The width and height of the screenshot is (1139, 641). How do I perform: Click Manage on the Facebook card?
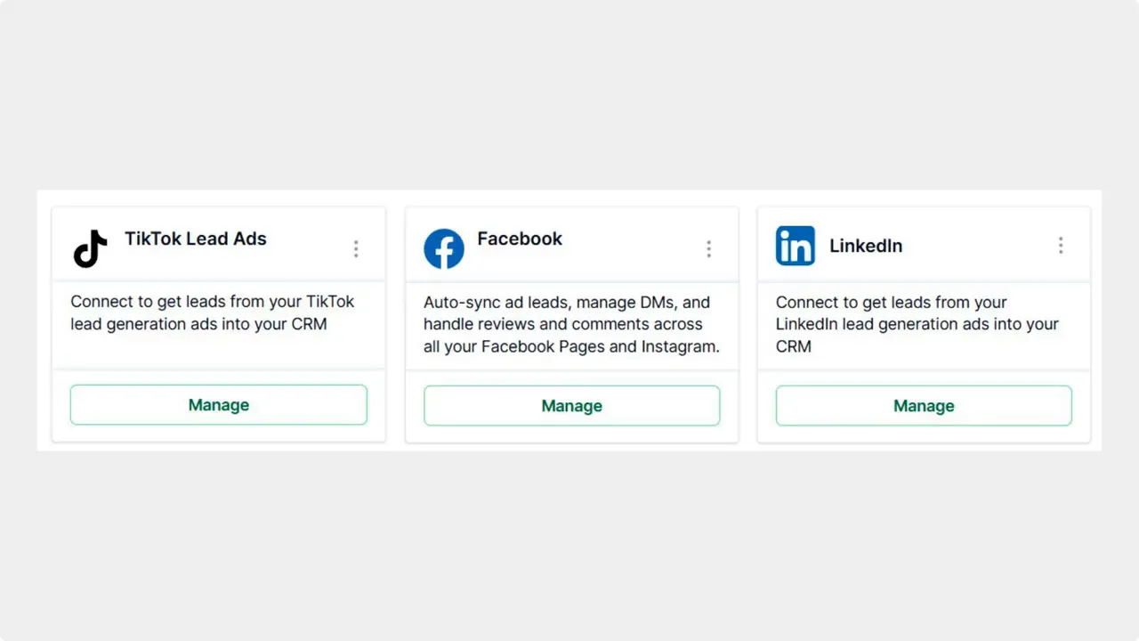571,405
